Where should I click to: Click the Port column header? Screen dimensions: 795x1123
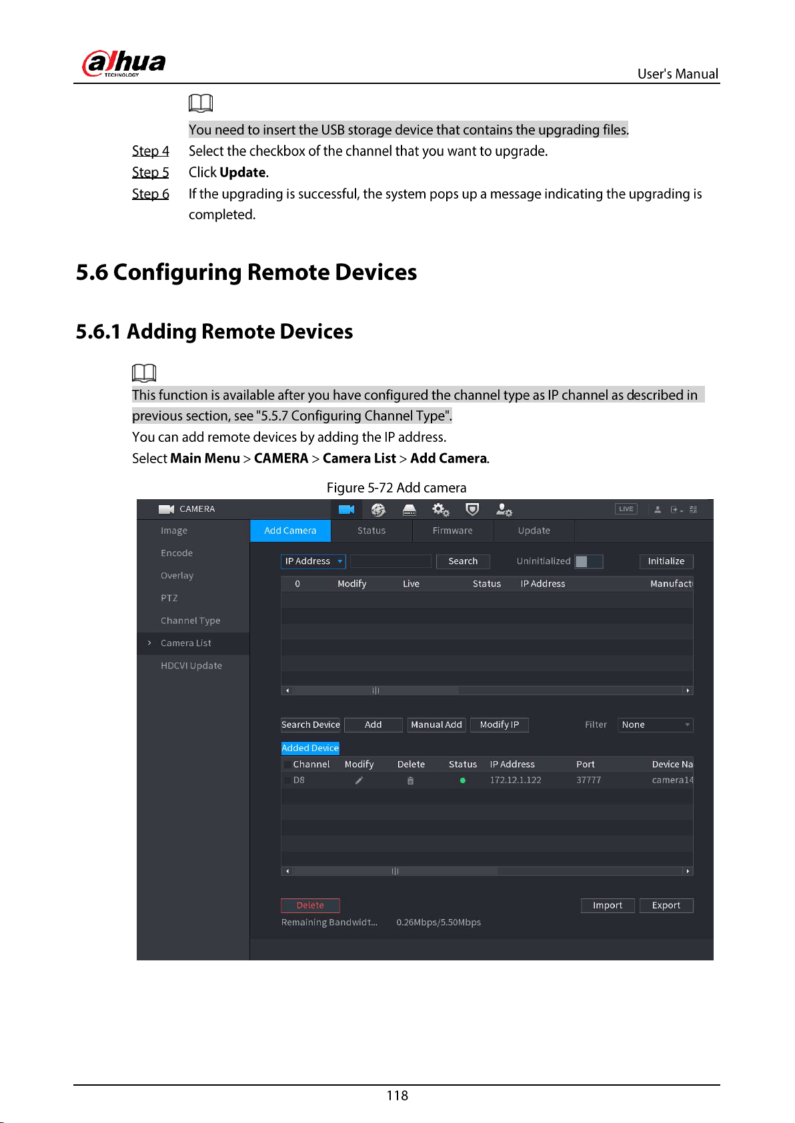pyautogui.click(x=586, y=764)
